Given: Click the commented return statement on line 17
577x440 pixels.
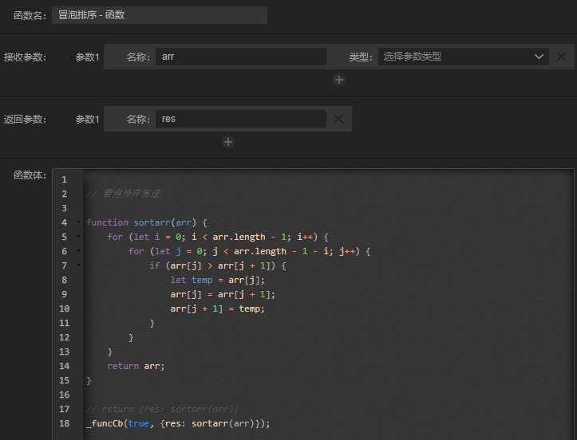Looking at the screenshot, I should tap(162, 409).
